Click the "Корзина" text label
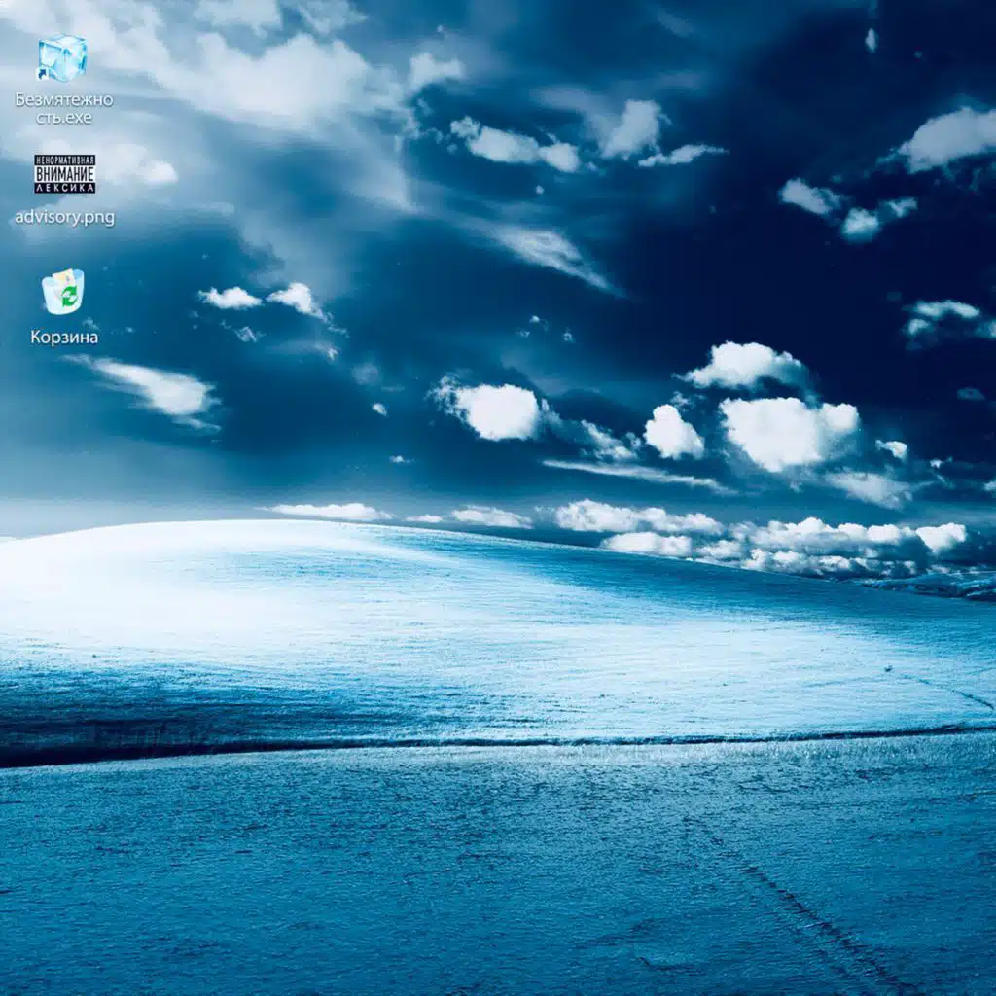This screenshot has height=996, width=996. pyautogui.click(x=64, y=338)
